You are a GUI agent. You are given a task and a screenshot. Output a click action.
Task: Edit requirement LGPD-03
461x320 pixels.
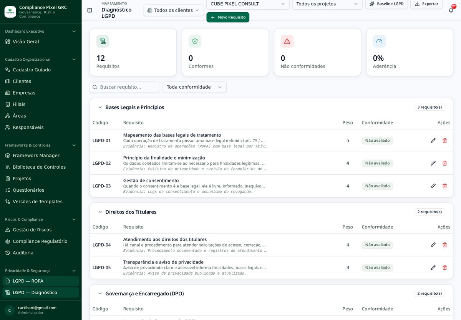click(433, 186)
